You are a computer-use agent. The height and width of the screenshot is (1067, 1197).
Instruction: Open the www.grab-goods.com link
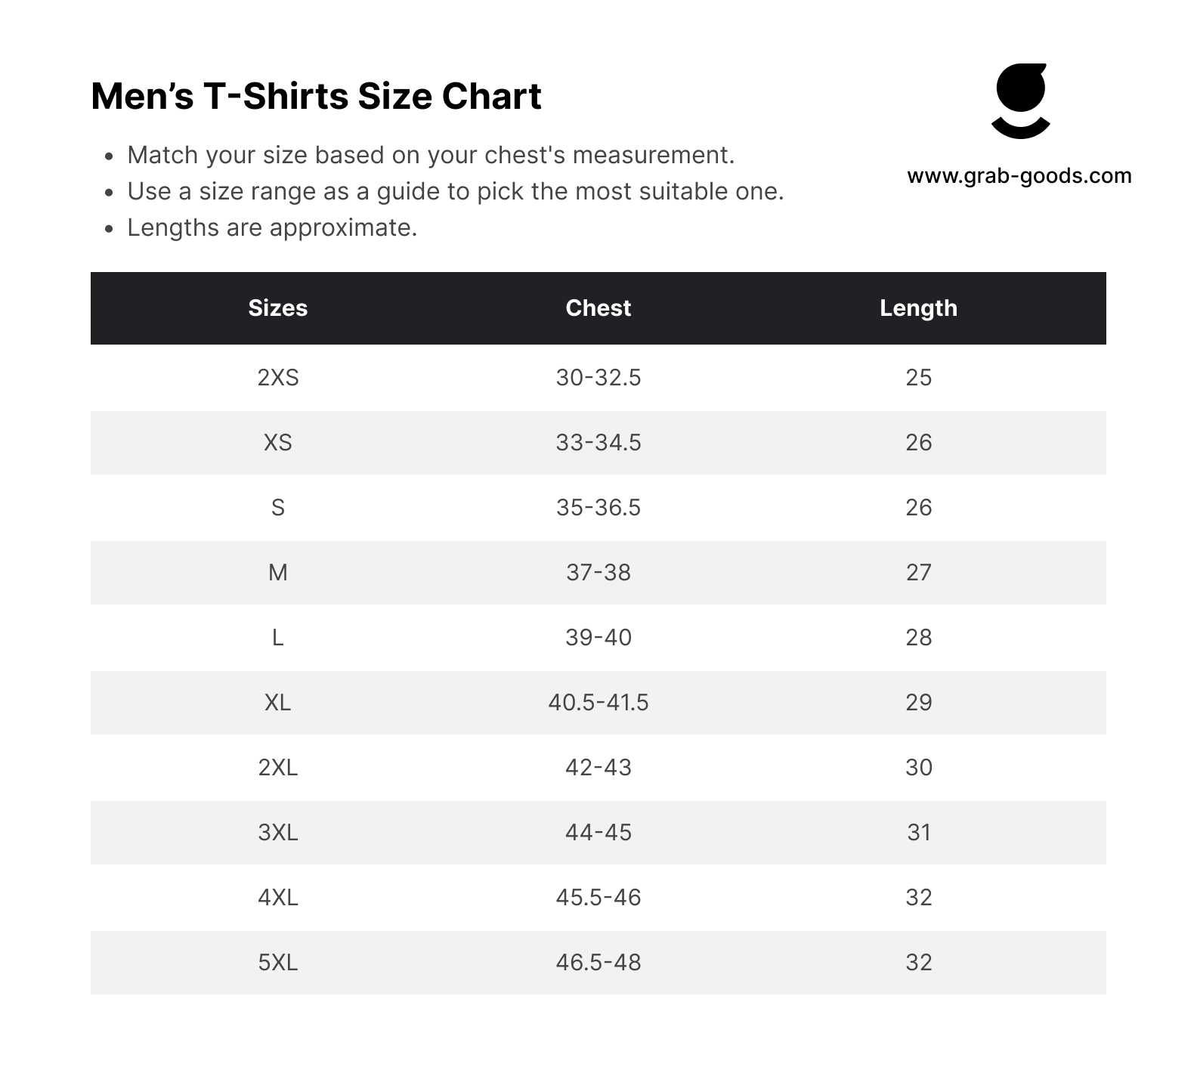[1019, 176]
